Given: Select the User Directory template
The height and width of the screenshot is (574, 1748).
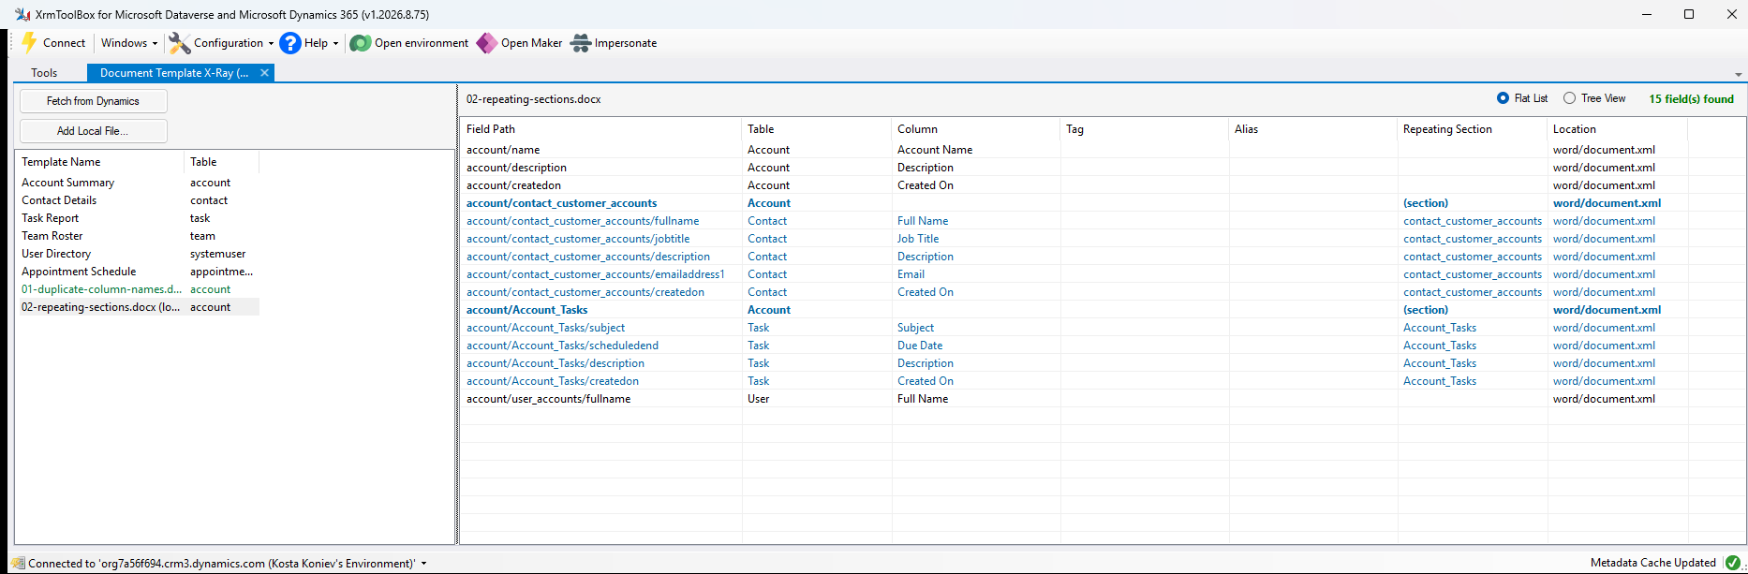Looking at the screenshot, I should (138, 254).
